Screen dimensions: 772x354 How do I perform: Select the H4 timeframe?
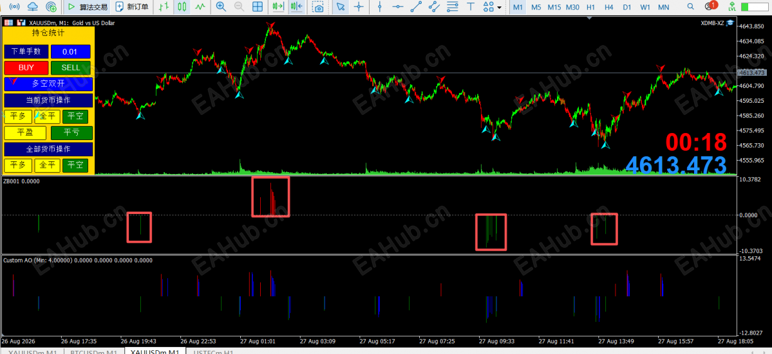coord(609,7)
